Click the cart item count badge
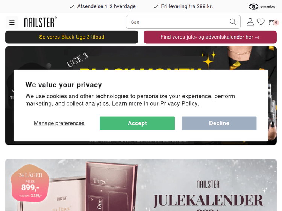Image resolution: width=282 pixels, height=211 pixels. [x=276, y=22]
